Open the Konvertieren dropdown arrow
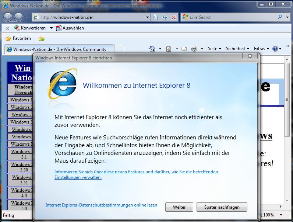This screenshot has height=222, width=293. [x=51, y=28]
